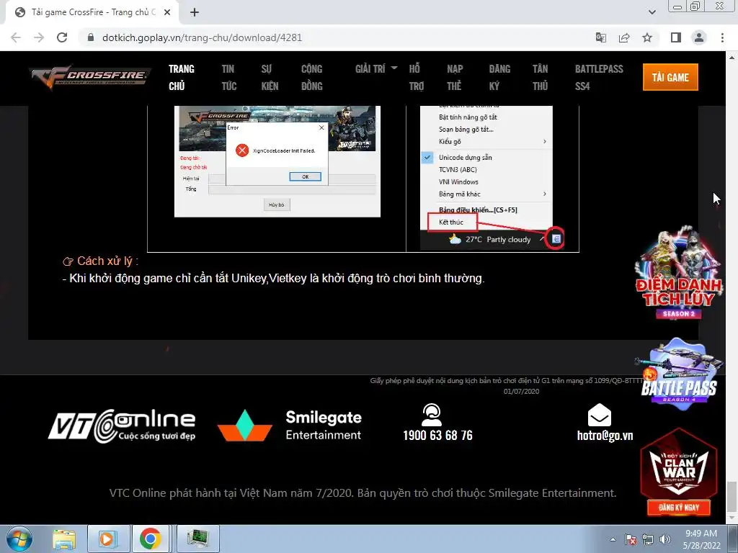Click the page scrollbar down arrow
738x553 pixels.
pos(732,518)
